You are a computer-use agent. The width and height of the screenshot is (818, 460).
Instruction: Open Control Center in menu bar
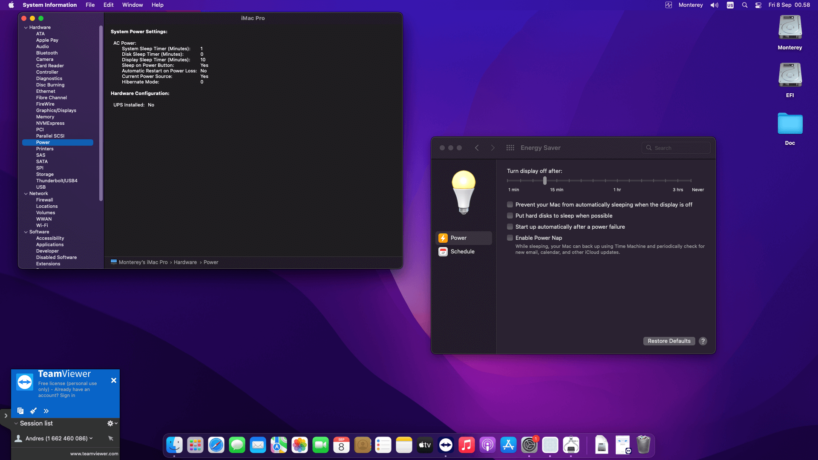758,5
